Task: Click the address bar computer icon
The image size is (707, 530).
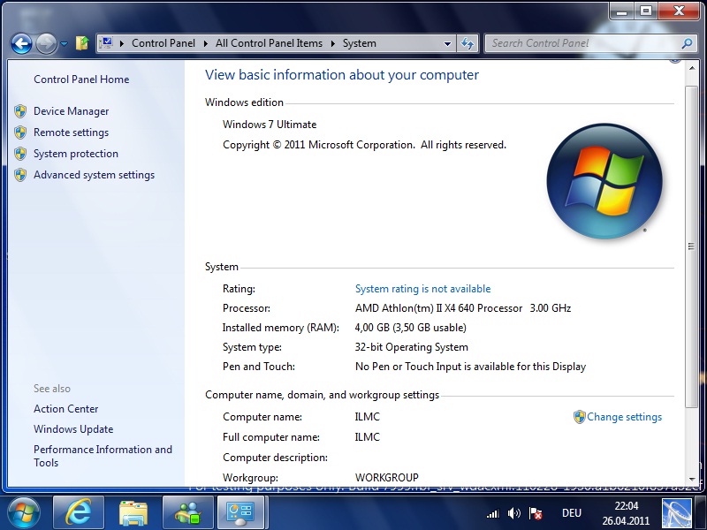Action: (106, 42)
